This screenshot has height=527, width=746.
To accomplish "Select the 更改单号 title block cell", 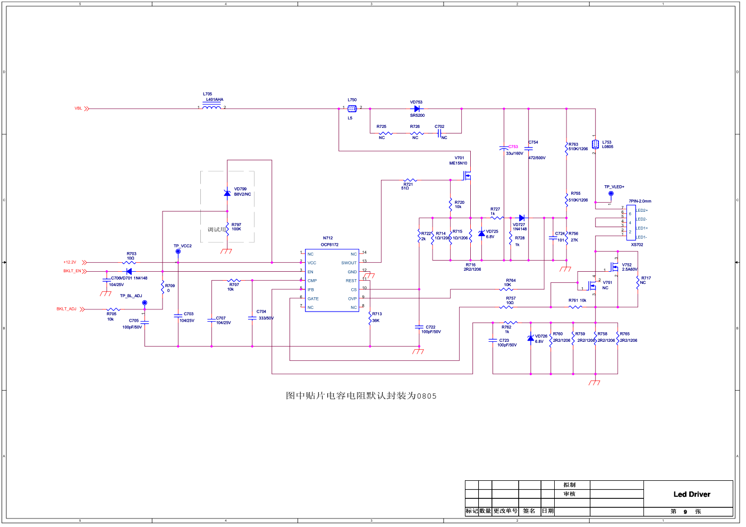I will point(505,511).
